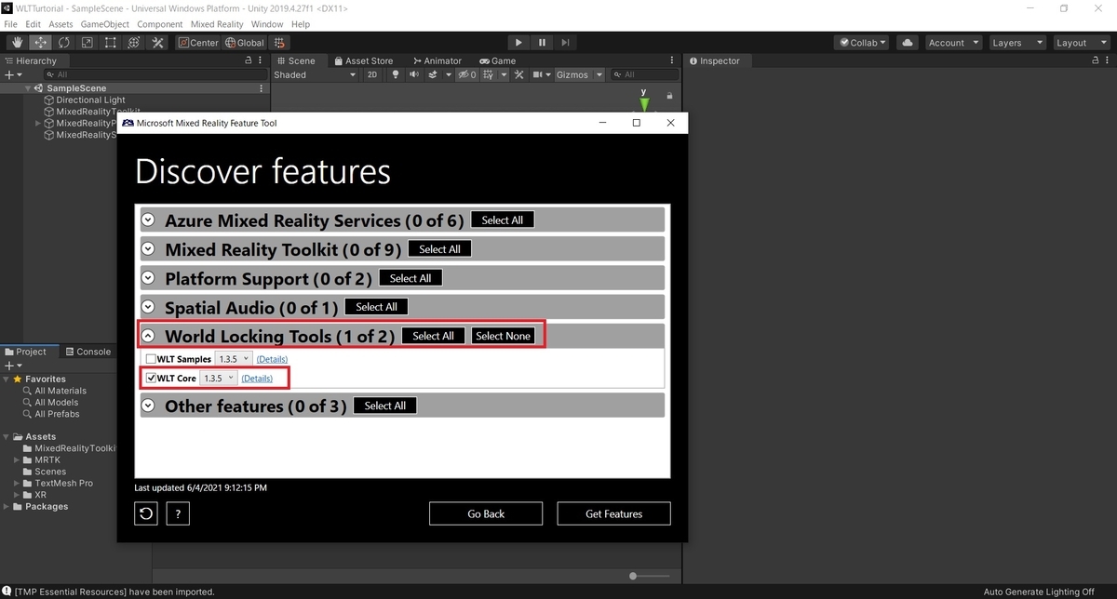Image resolution: width=1117 pixels, height=599 pixels.
Task: Open WLT Core version dropdown
Action: point(219,379)
